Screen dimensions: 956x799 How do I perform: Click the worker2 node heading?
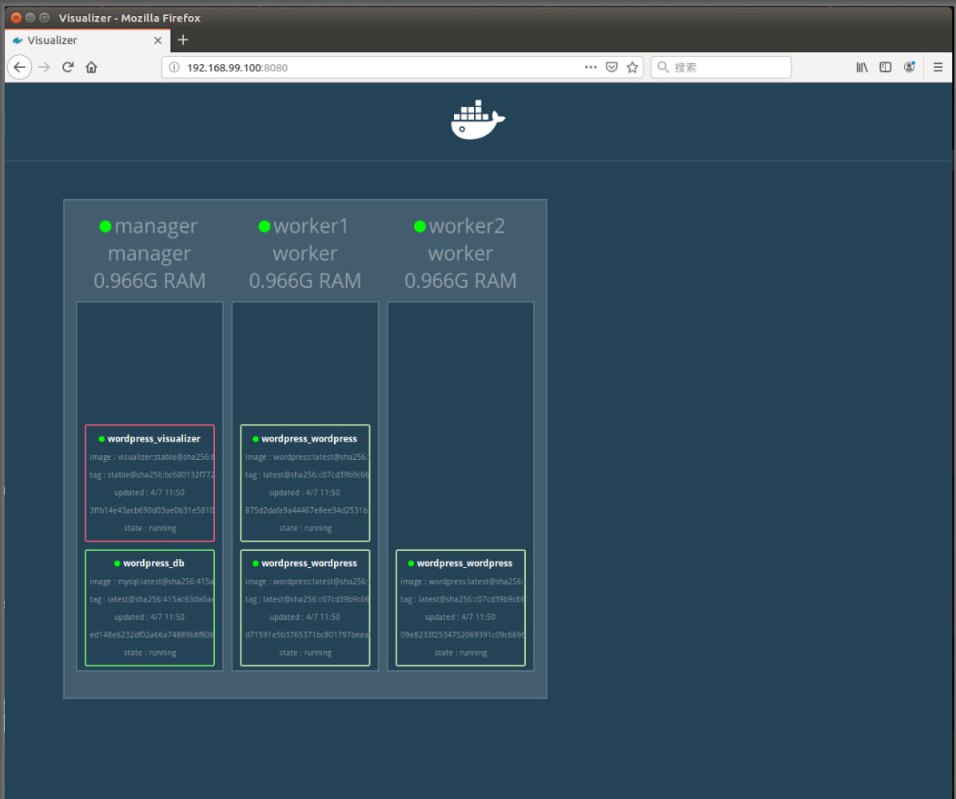click(x=467, y=226)
